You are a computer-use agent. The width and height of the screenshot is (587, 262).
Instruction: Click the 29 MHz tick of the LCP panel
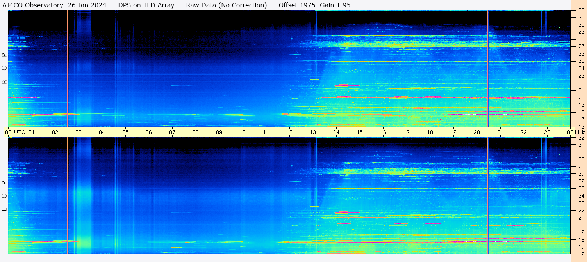pyautogui.click(x=581, y=159)
